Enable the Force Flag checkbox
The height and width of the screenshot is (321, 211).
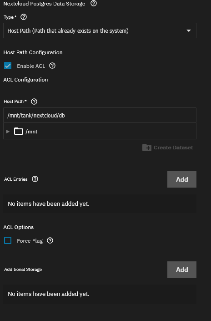[x=8, y=240]
